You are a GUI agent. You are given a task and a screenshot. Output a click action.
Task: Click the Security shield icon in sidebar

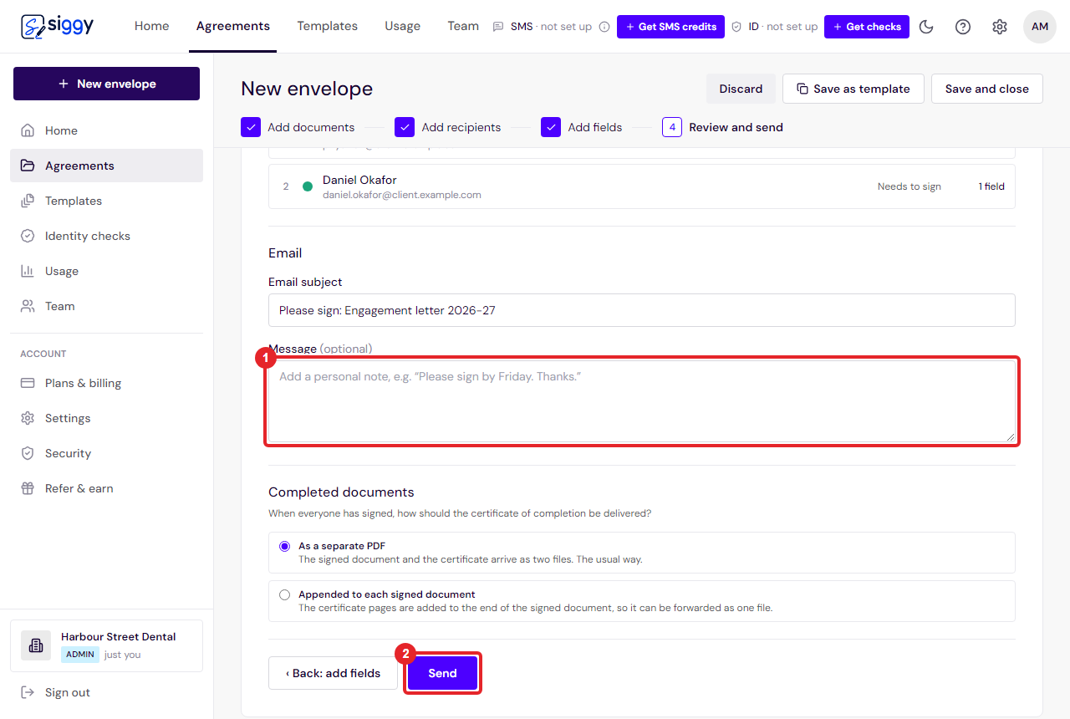tap(28, 453)
